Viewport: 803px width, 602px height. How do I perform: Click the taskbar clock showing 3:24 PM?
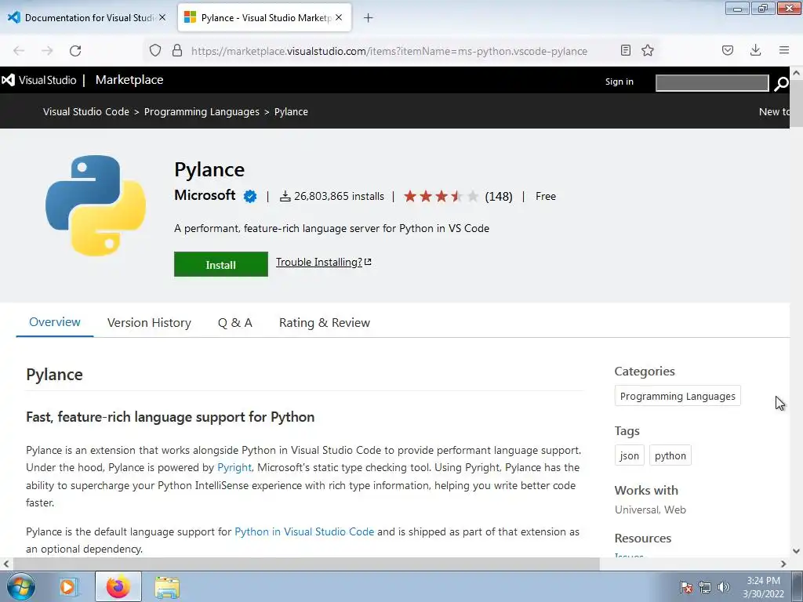click(x=763, y=587)
